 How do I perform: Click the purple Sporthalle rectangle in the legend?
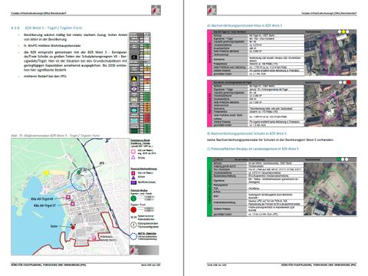pyautogui.click(x=133, y=182)
